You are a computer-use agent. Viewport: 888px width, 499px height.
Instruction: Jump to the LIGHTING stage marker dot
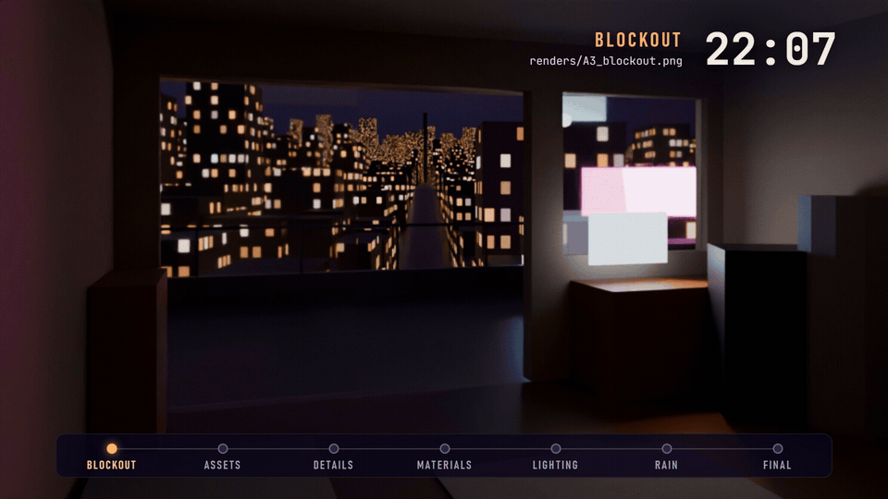556,449
